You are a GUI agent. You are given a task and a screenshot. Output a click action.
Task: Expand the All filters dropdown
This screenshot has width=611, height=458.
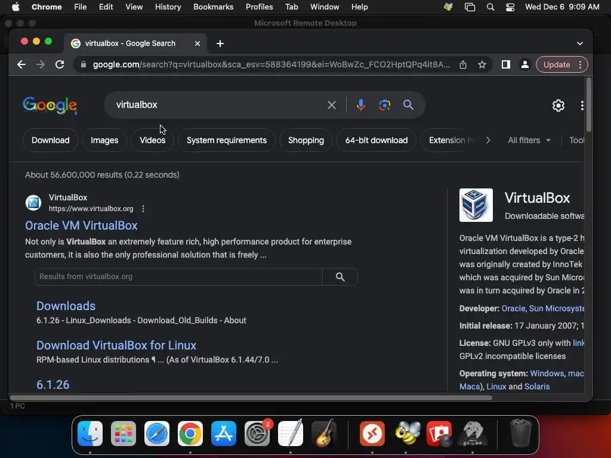tap(529, 140)
